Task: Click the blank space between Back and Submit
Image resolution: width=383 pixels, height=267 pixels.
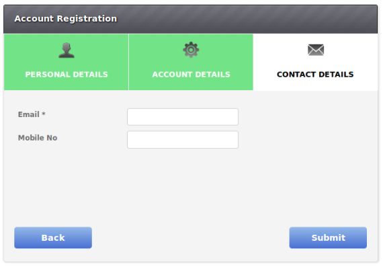Action: click(191, 237)
